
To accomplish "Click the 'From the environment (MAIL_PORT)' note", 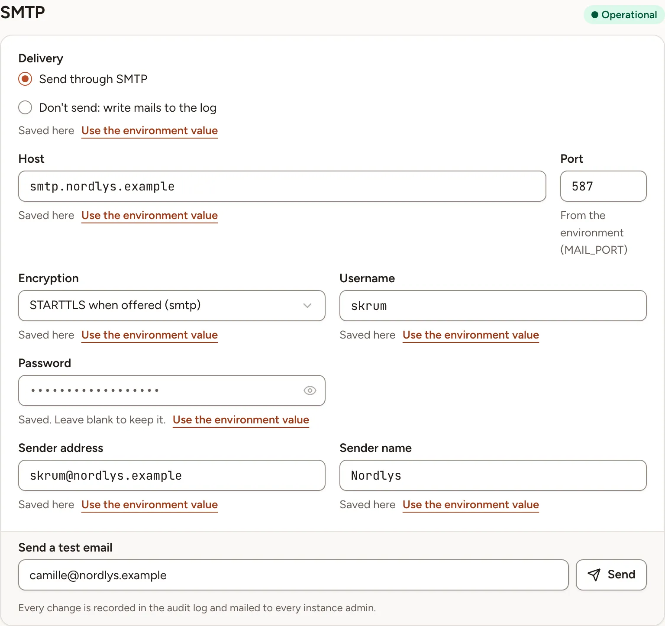I will [594, 232].
